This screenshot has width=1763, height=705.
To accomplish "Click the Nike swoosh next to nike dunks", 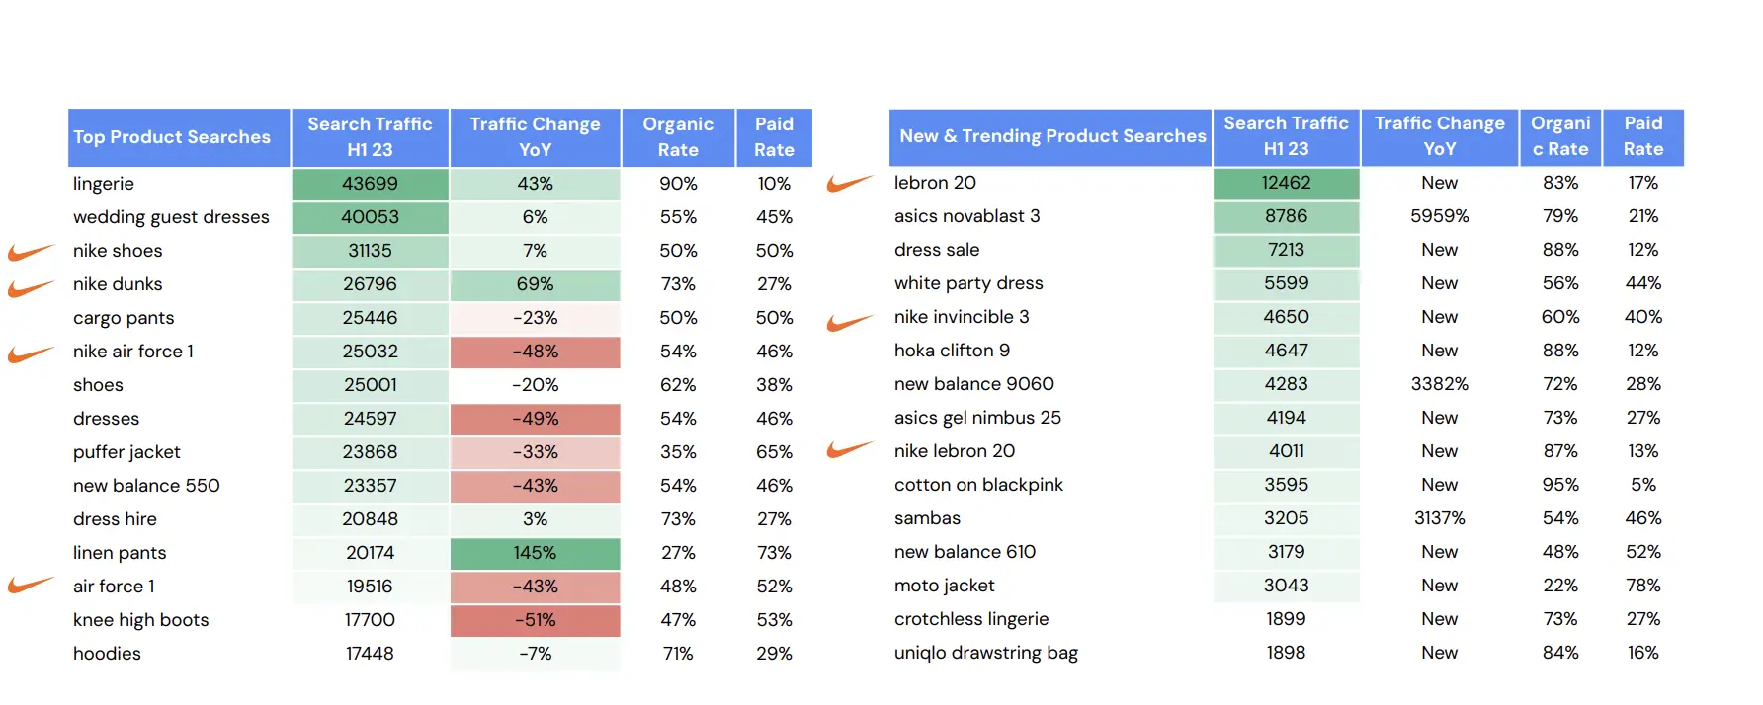I will pyautogui.click(x=31, y=287).
